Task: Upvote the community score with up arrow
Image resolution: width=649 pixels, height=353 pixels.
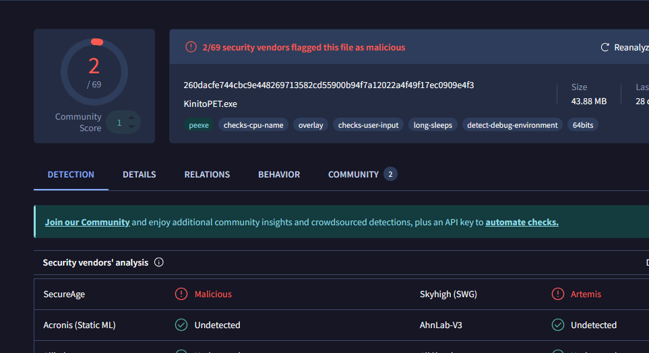Action: point(131,118)
